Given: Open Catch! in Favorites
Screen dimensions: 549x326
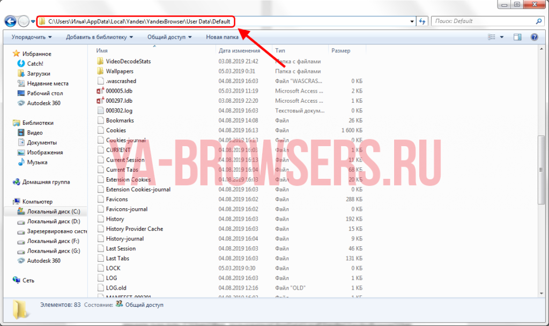Looking at the screenshot, I should click(x=35, y=64).
